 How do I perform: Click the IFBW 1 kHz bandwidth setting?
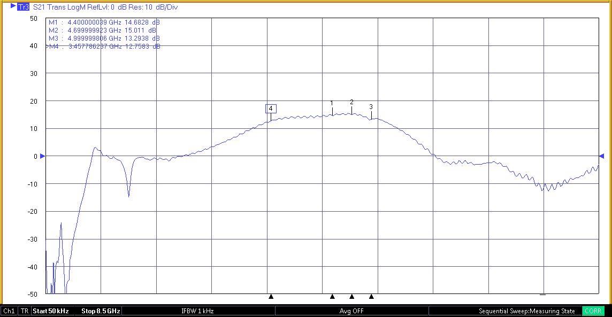point(197,311)
